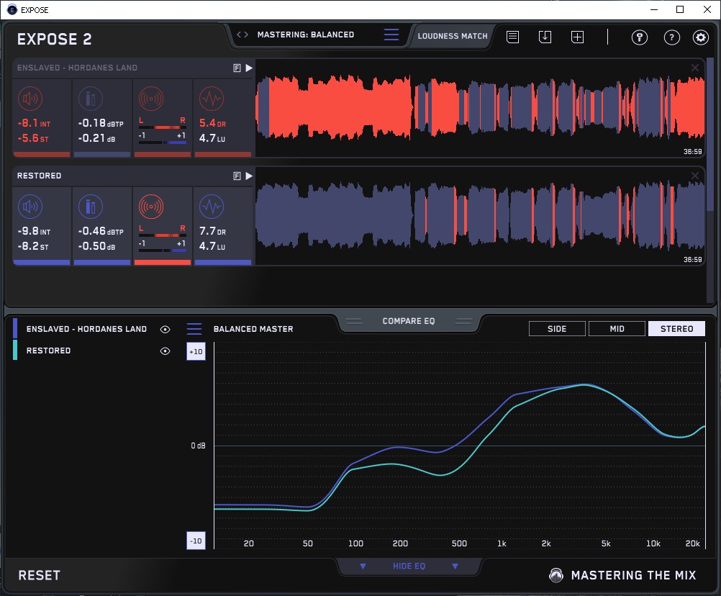Open the settings gear
The image size is (721, 596).
tap(701, 37)
